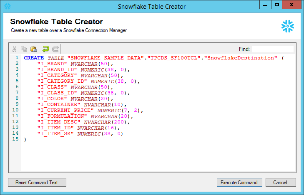Click the TABLE keyword on line 1
The height and width of the screenshot is (195, 304).
point(55,58)
